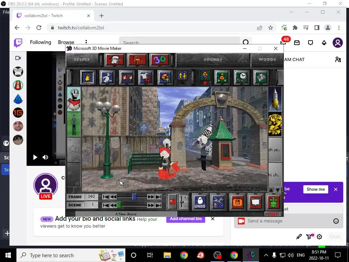Open the SOUNDS menu in Movie Maker

pos(213,59)
